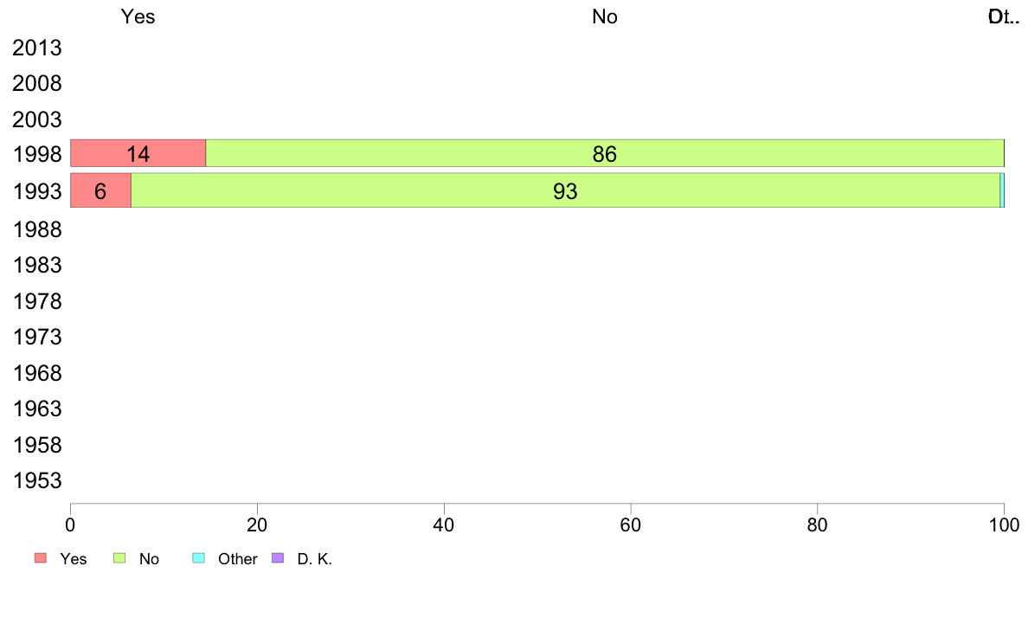
Task: Click the red Yes legend swatch
Action: [41, 558]
